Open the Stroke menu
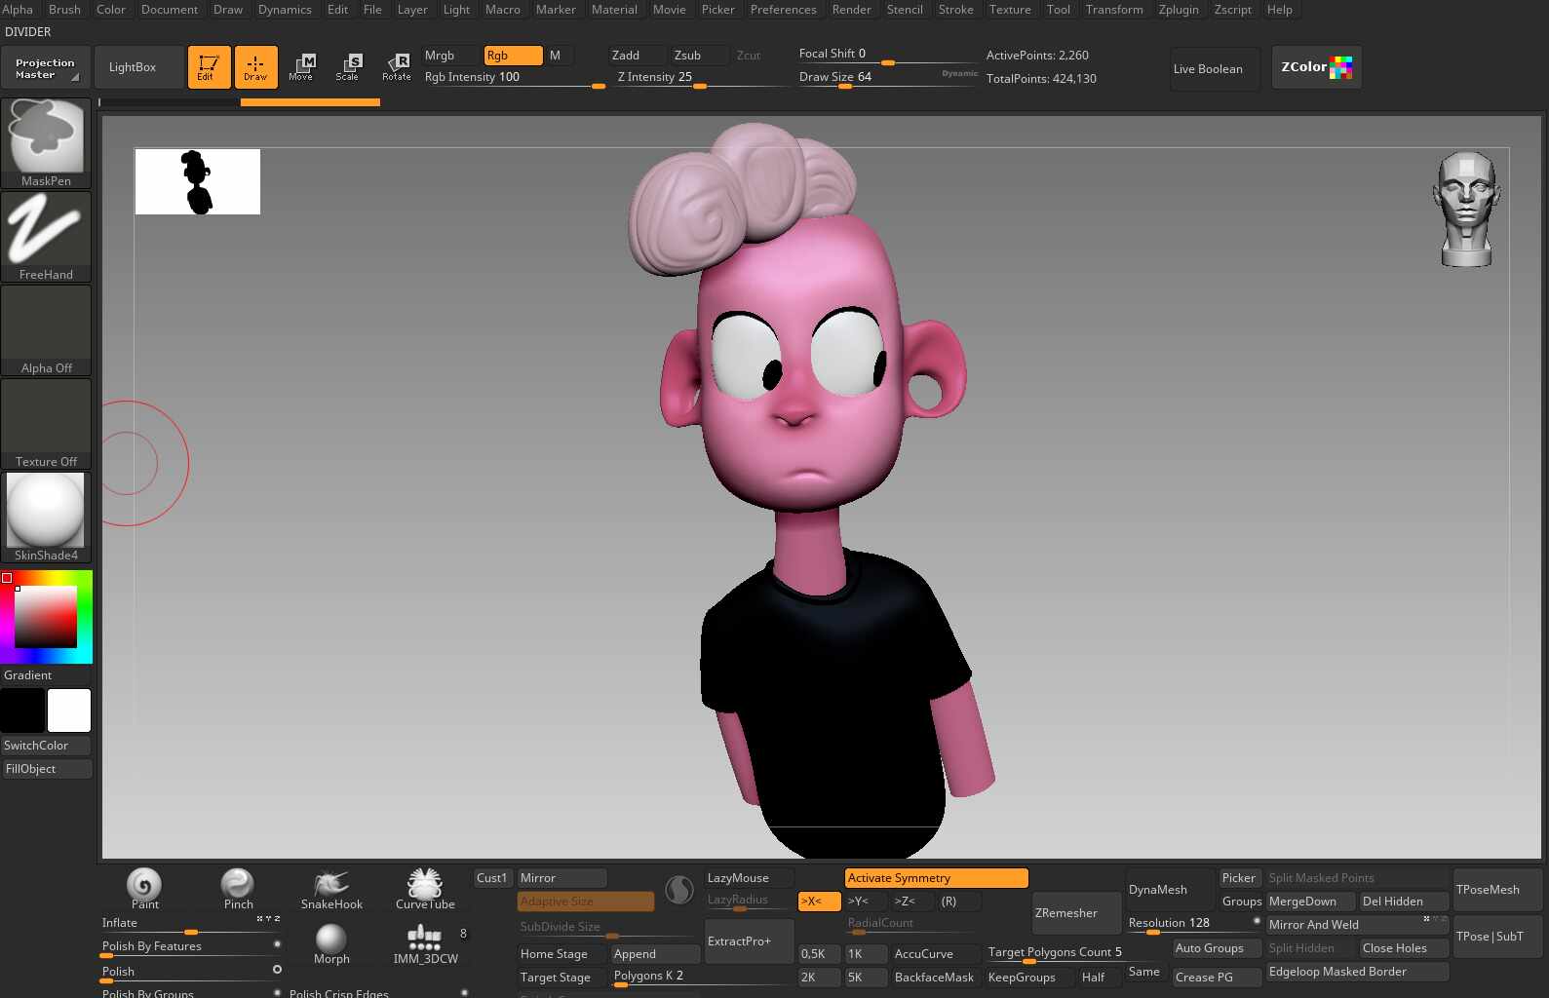Image resolution: width=1549 pixels, height=998 pixels. click(955, 10)
